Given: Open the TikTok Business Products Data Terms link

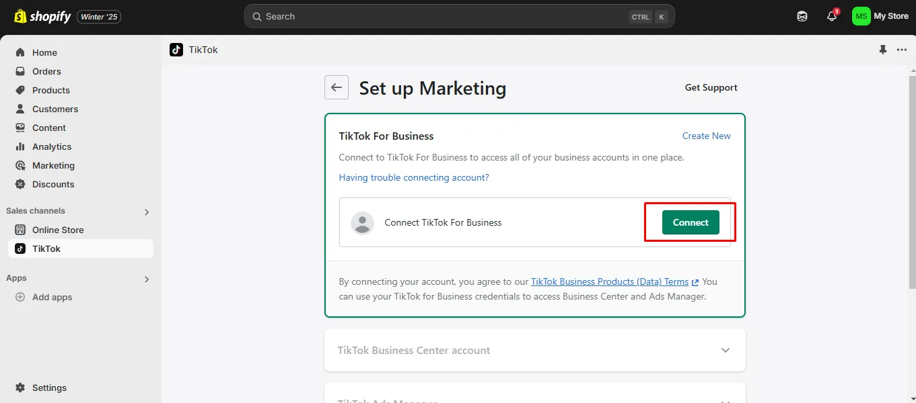Looking at the screenshot, I should [609, 281].
